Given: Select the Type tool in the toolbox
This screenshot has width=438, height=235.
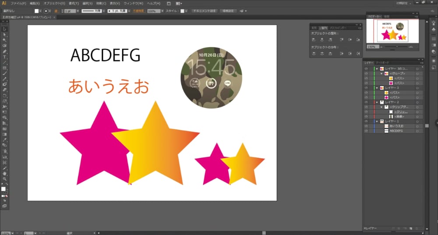Looking at the screenshot, I should (x=5, y=57).
